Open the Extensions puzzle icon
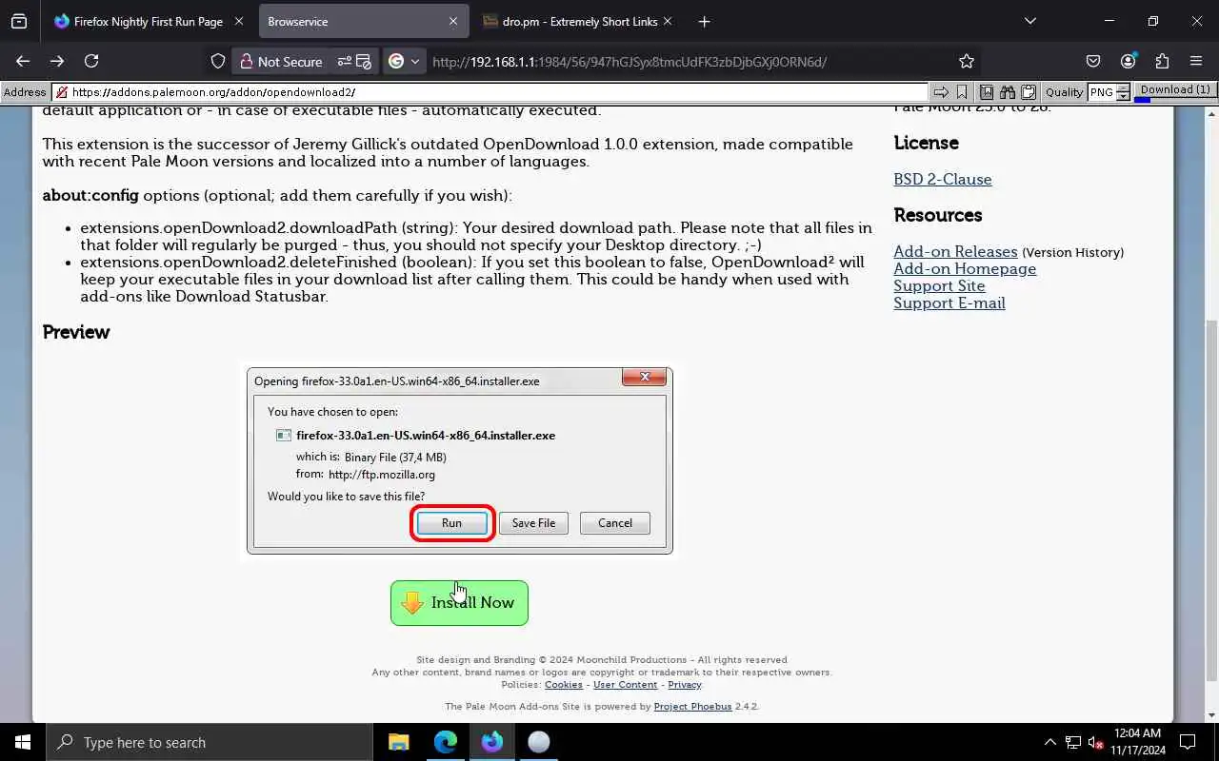 coord(1162,61)
